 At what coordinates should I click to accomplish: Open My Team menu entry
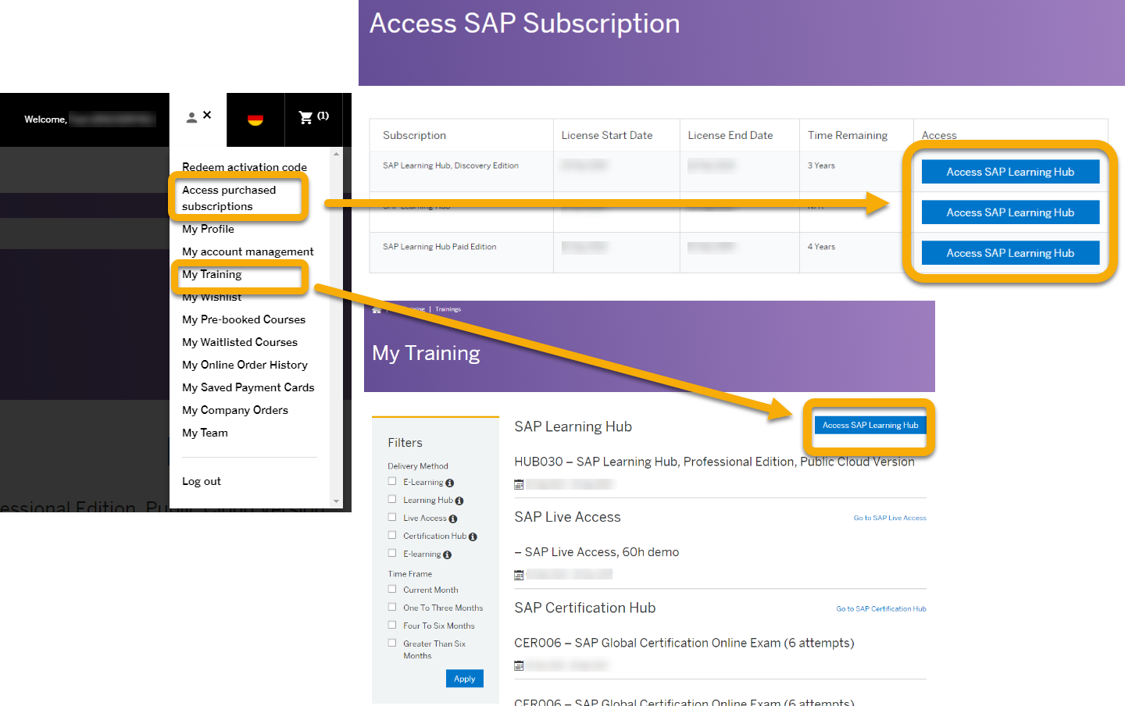click(205, 433)
